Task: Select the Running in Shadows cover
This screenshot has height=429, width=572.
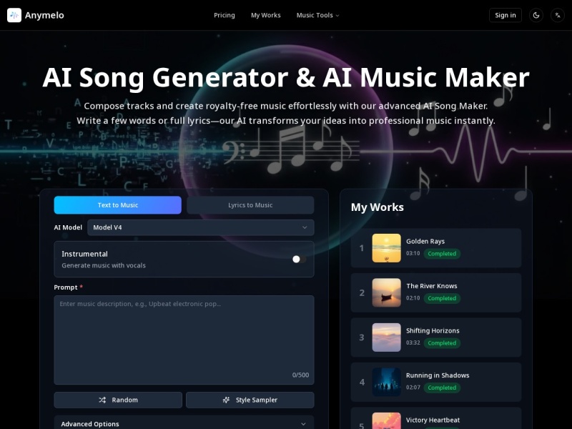Action: click(386, 382)
